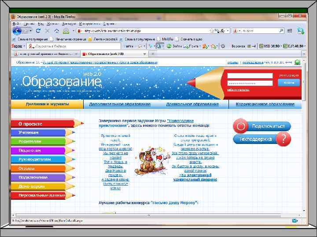Open new tab with the plus button
Image resolution: width=317 pixels, height=237 pixels.
(x=153, y=54)
